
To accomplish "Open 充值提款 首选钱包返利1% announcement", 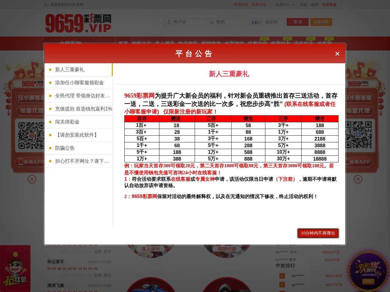I will coord(79,109).
